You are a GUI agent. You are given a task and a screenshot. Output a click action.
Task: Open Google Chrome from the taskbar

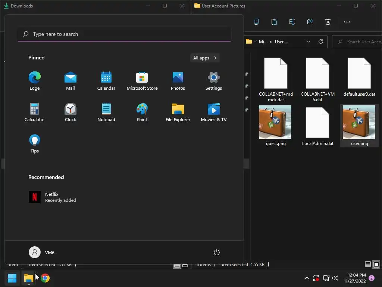[x=45, y=278]
